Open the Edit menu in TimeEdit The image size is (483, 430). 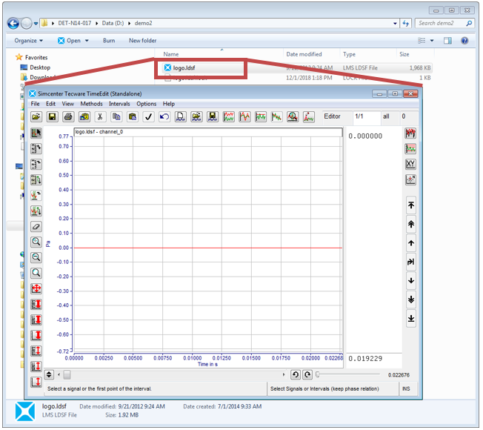51,104
